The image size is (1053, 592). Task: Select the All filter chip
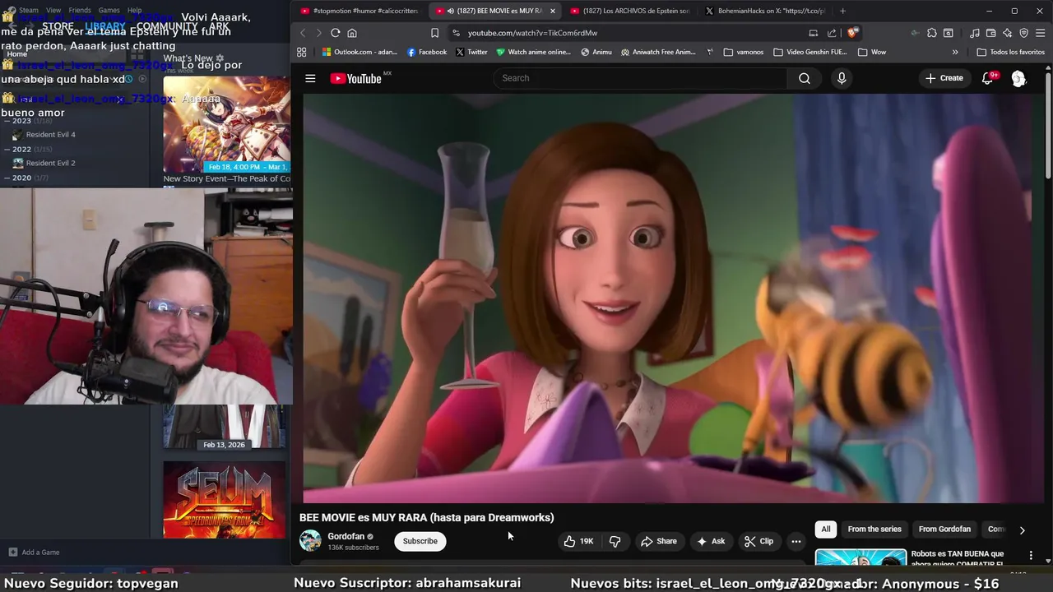tap(825, 530)
